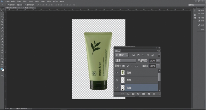Lock all layer attributes
Viewport: 206px width, 110px height.
[x=136, y=66]
